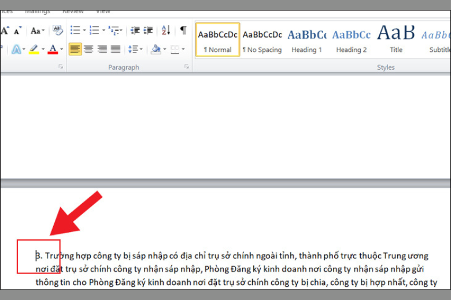Open the Mailings ribbon tab
451x300 pixels.
(38, 12)
